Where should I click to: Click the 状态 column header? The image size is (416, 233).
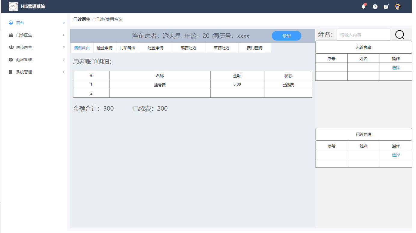(x=288, y=76)
